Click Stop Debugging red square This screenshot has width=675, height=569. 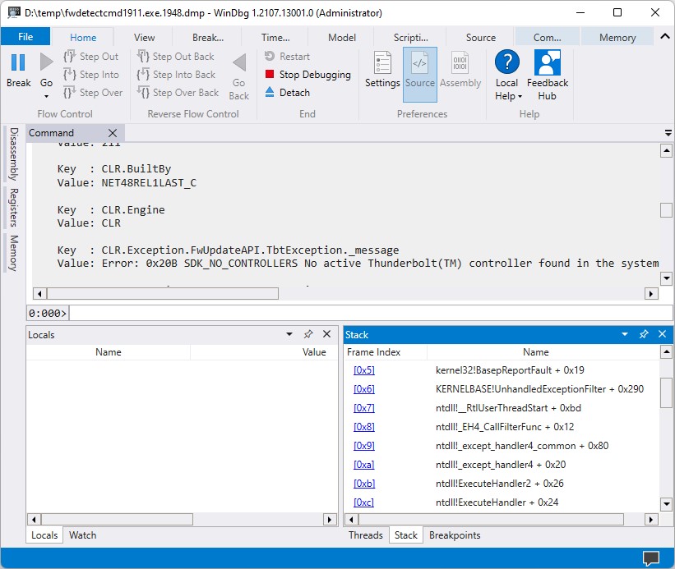pyautogui.click(x=270, y=75)
